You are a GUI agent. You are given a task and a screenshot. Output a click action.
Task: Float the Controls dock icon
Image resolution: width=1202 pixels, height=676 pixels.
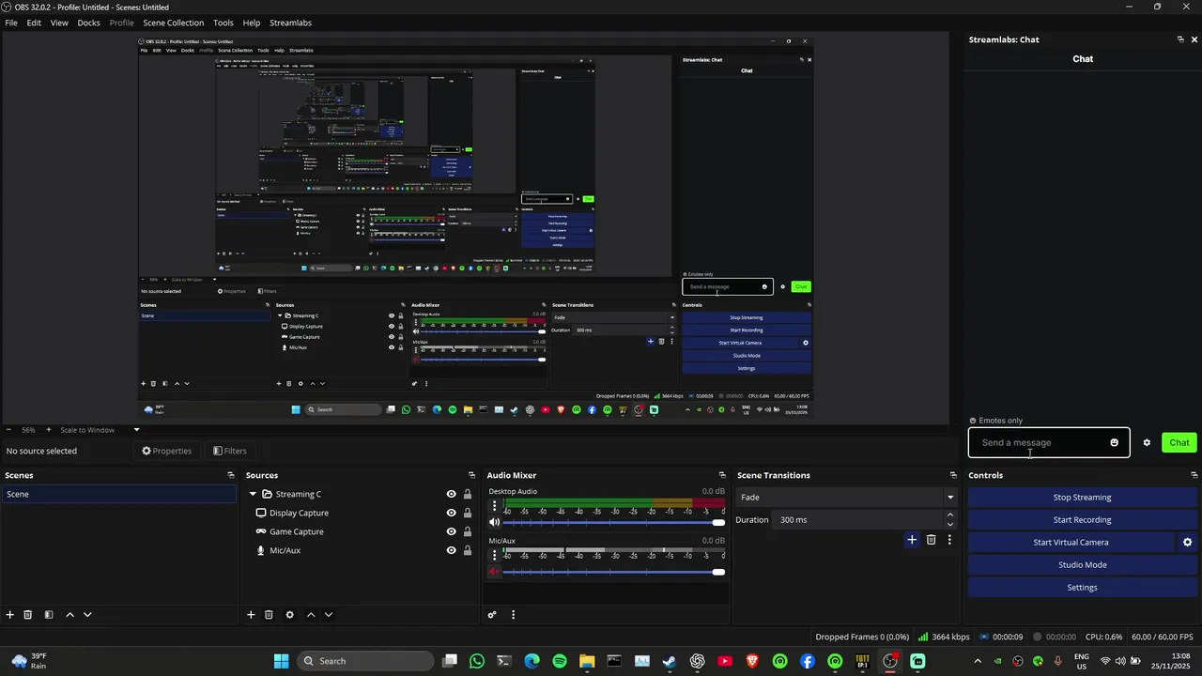pos(1194,475)
